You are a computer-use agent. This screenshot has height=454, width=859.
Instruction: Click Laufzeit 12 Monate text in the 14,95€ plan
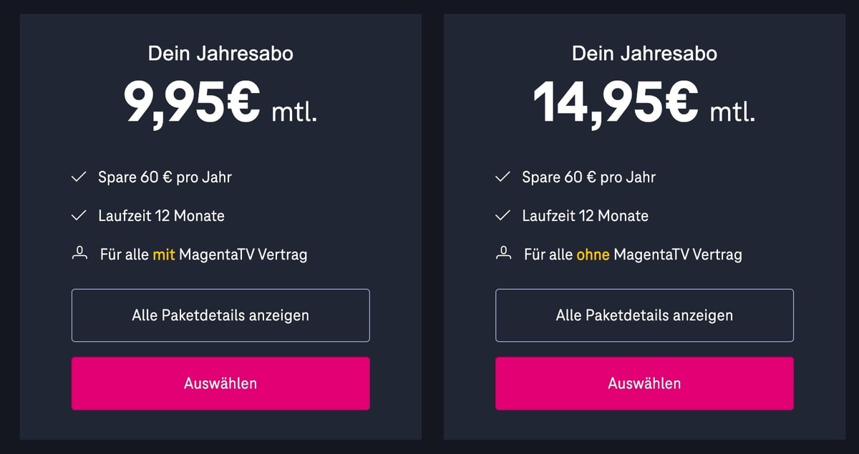(585, 216)
